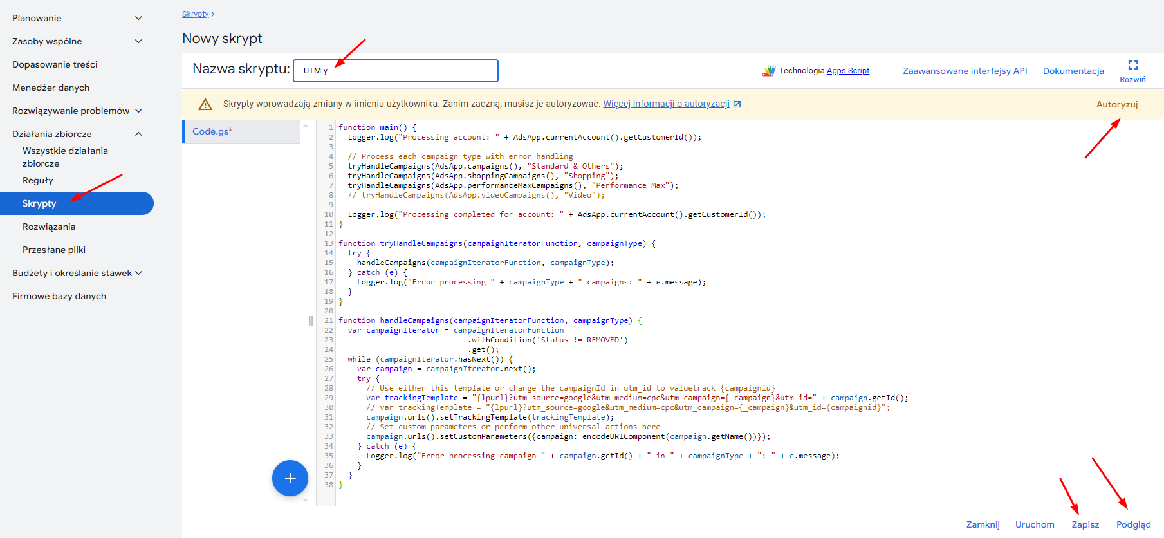Image resolution: width=1164 pixels, height=538 pixels.
Task: Open Więcej informacji o autoryzacji link
Action: [666, 104]
